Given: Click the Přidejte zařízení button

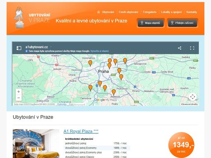Looking at the screenshot, I should (x=183, y=23).
